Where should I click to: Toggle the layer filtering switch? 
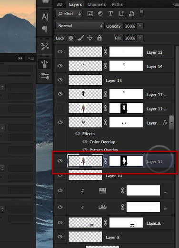141,13
